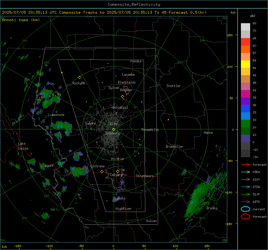Click the Cochrane city label
The height and width of the screenshot is (250, 268).
(x=97, y=166)
